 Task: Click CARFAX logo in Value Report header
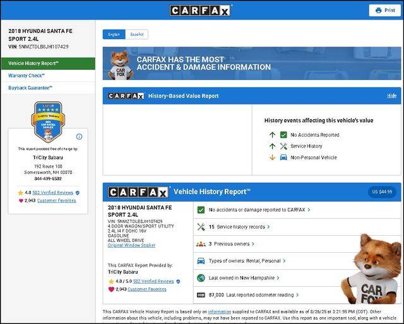point(126,96)
